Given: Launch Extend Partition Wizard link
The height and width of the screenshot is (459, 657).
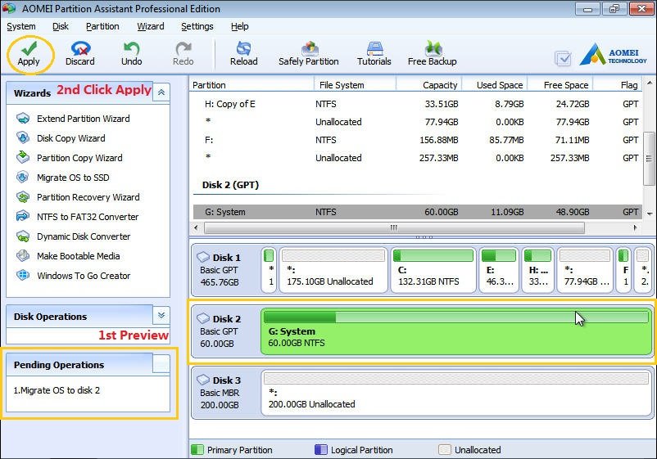Looking at the screenshot, I should tap(83, 119).
